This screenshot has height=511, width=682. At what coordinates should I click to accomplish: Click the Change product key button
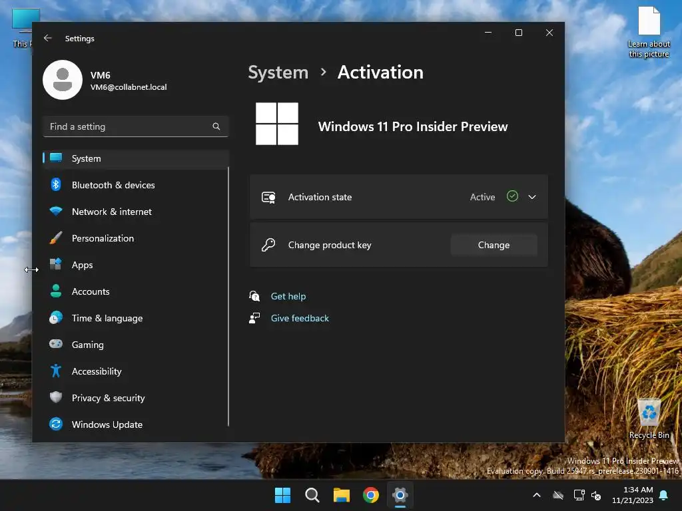pos(494,245)
